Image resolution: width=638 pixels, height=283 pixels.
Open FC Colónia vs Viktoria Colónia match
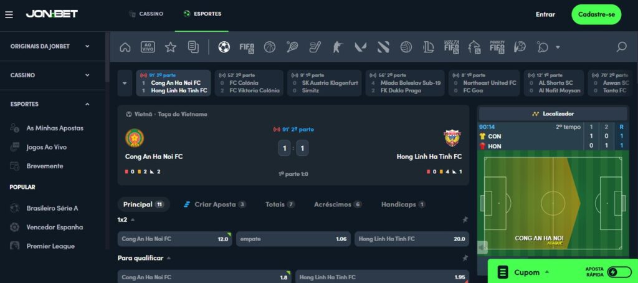click(x=249, y=83)
